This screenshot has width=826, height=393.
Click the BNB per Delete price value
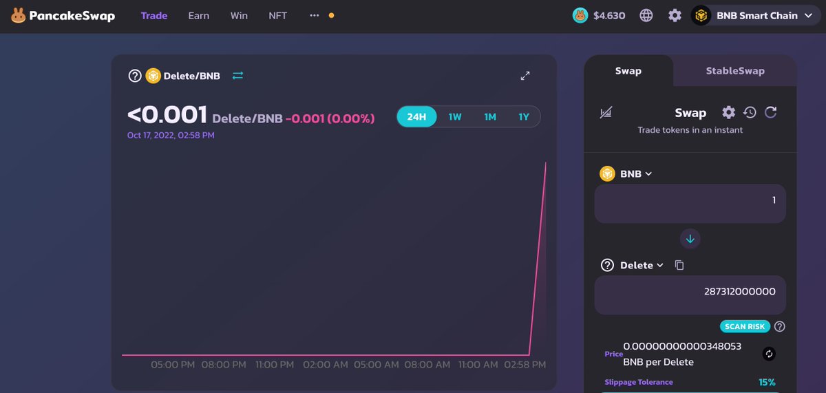tap(682, 354)
